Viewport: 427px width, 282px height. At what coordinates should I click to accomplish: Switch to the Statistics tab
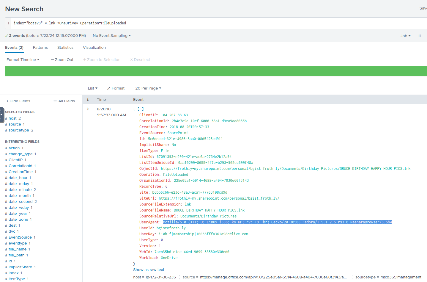tap(65, 48)
